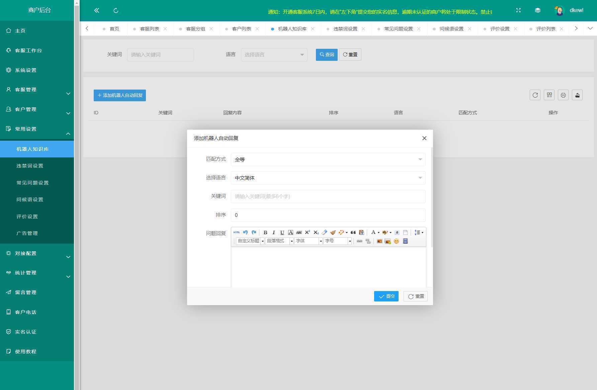
Task: Close the 添加机器人自动回复 dialog
Action: coord(424,138)
